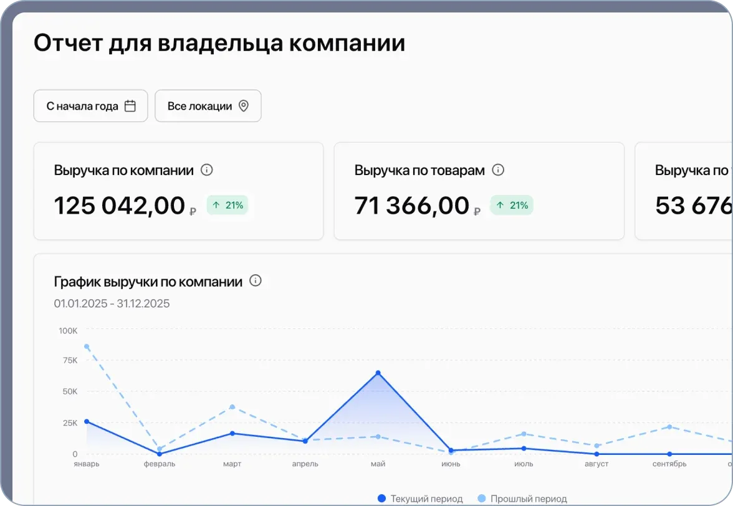Hide the Прошлый период series via its legend label
Image resolution: width=733 pixels, height=506 pixels.
tap(529, 499)
